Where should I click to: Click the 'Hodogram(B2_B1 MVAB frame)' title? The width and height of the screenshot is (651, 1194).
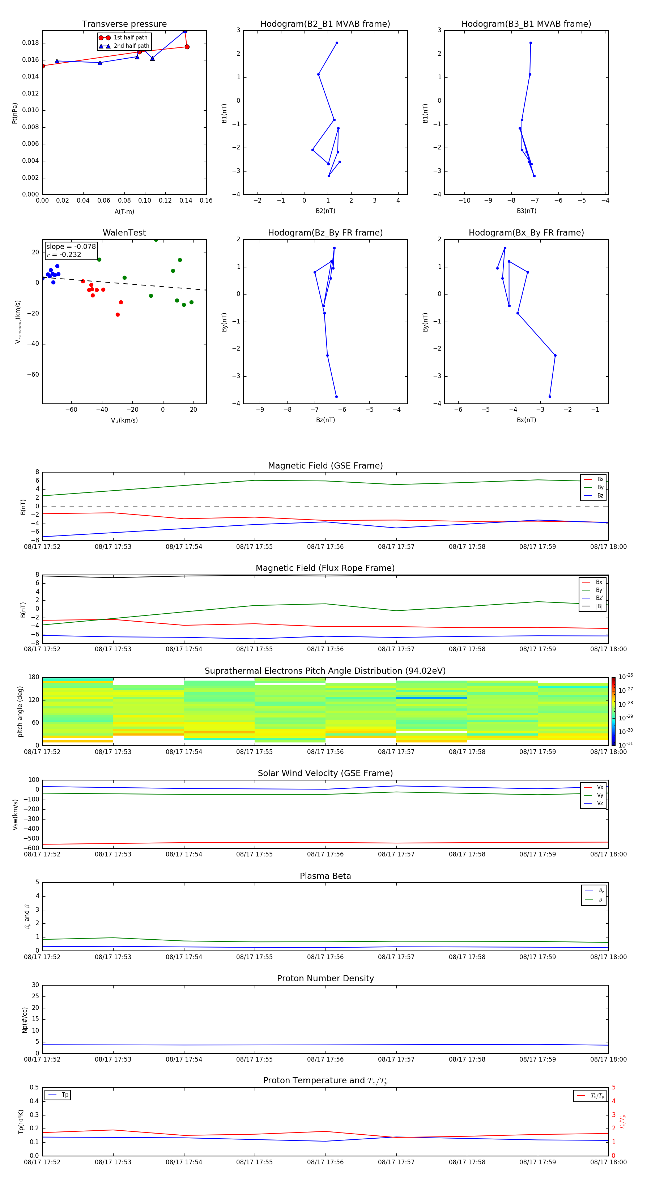(325, 24)
